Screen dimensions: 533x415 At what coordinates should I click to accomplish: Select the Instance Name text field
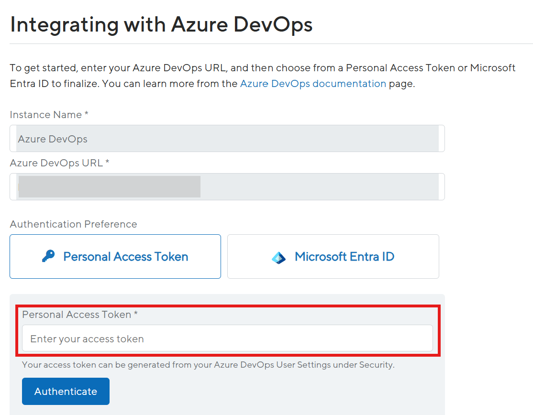tap(227, 139)
